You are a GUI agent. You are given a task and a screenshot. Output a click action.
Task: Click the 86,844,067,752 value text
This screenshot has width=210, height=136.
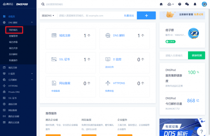173,109
